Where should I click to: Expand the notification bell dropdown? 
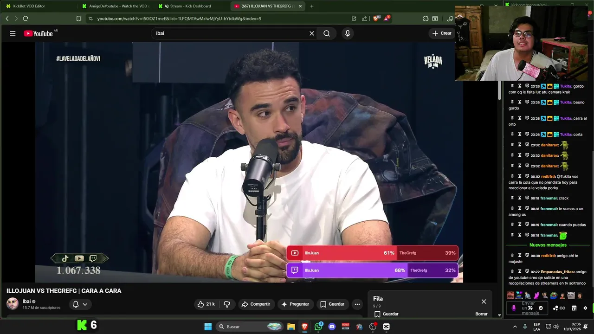pyautogui.click(x=80, y=304)
